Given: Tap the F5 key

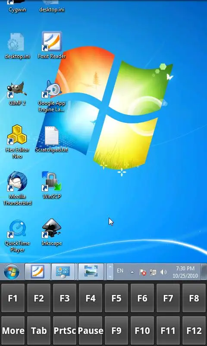Looking at the screenshot, I should (x=116, y=298).
